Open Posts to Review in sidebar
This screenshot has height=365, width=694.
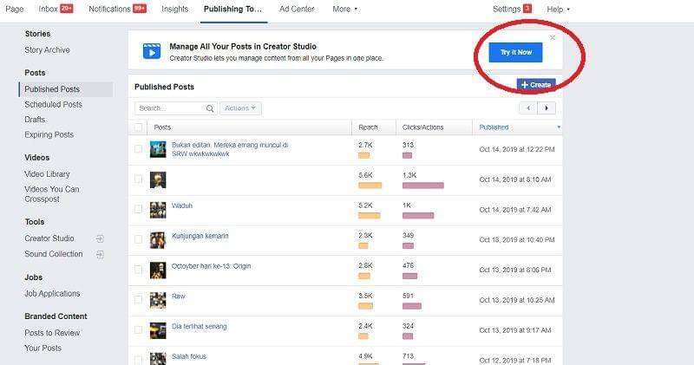(52, 333)
